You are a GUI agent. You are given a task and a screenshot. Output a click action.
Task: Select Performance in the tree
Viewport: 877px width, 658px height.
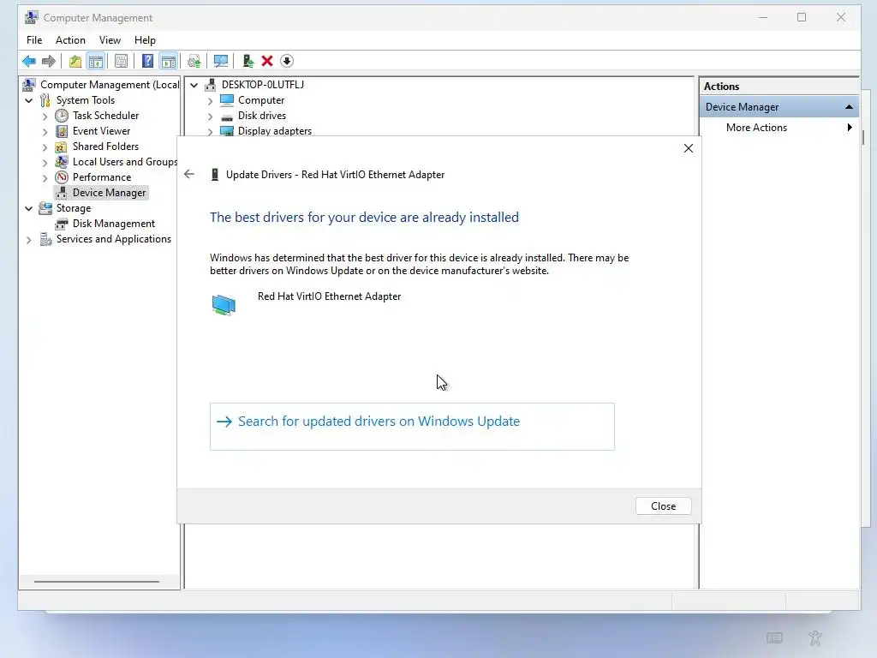point(102,176)
